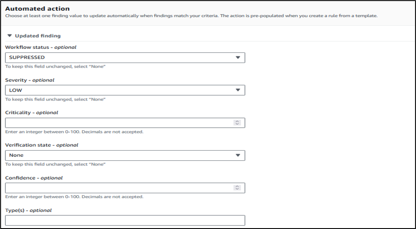Viewport: 416px width, 229px height.
Task: Focus the Confidence number input field
Action: tap(125, 188)
